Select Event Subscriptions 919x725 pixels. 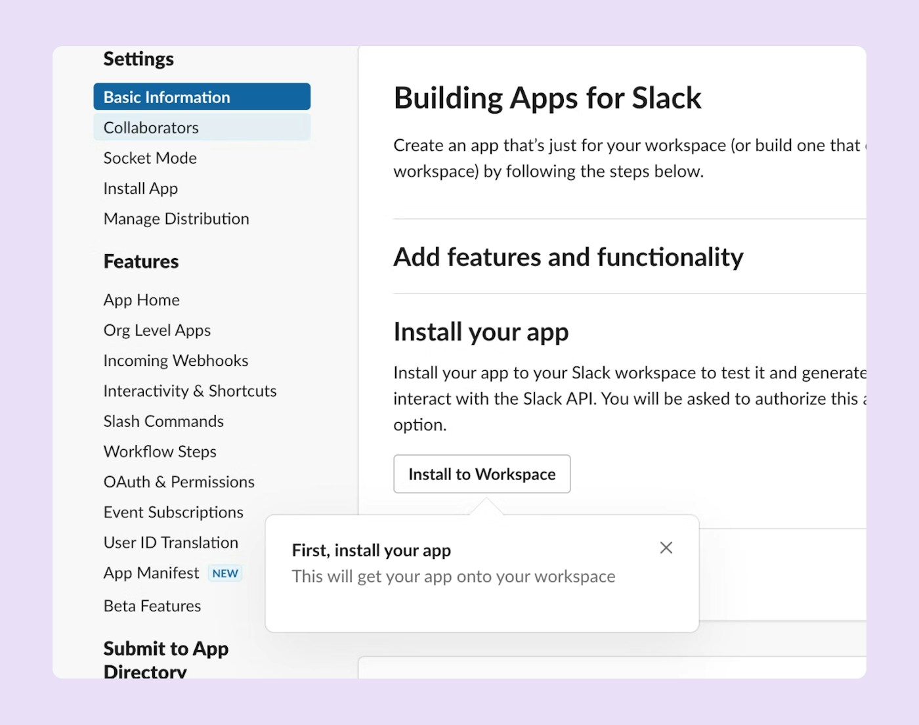point(173,512)
